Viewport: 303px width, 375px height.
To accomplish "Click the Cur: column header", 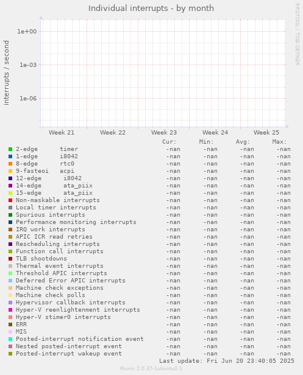I will (169, 142).
